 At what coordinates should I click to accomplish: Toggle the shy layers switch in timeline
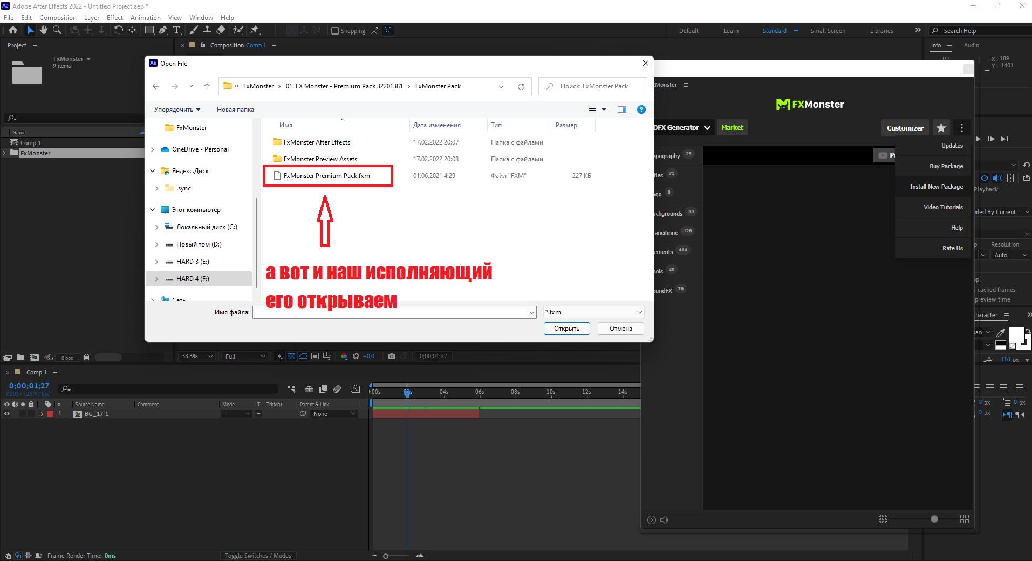(309, 389)
